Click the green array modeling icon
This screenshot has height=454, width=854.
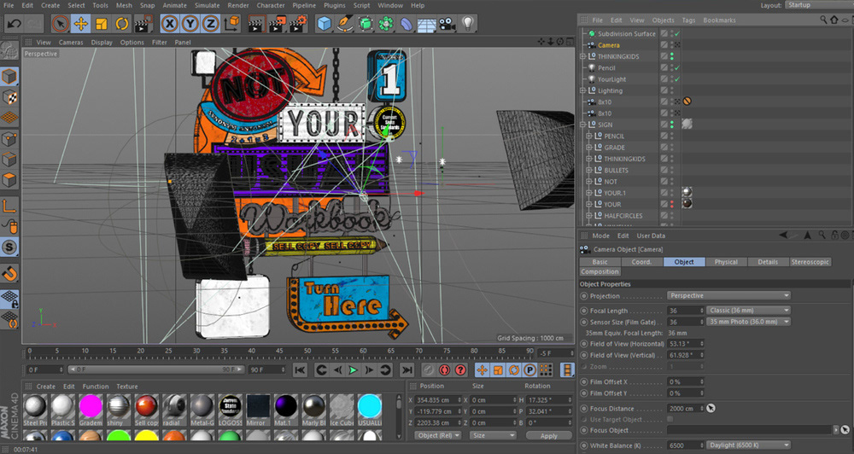click(x=386, y=24)
